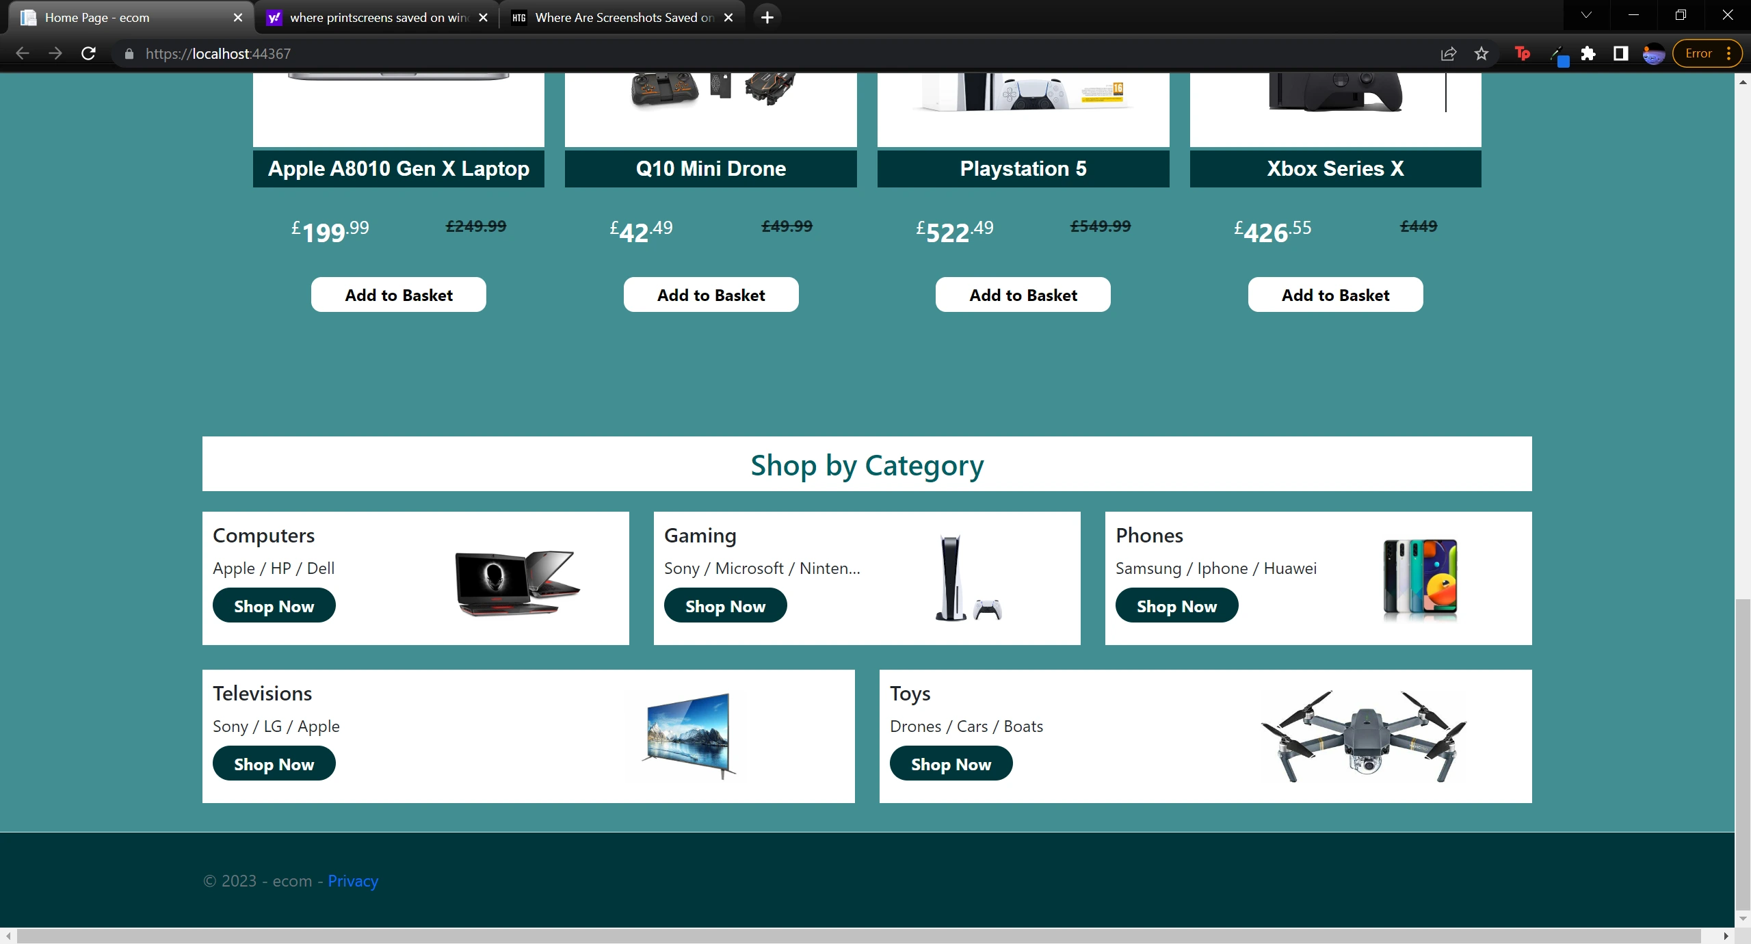Open the Tampermonkey extension icon
The image size is (1751, 944).
(1521, 53)
